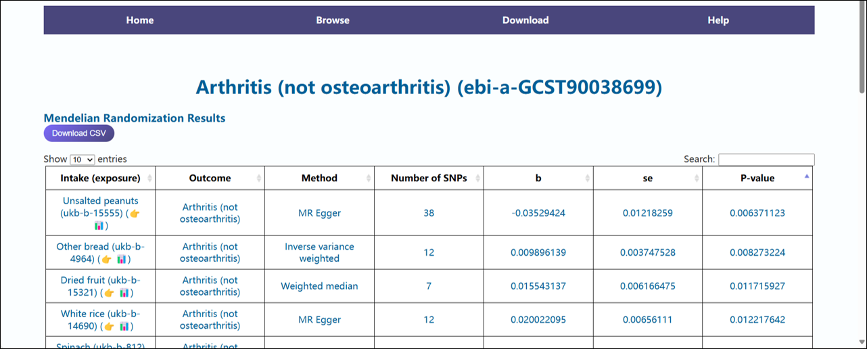Open bar chart icon for Other bread
The height and width of the screenshot is (349, 867).
122,259
